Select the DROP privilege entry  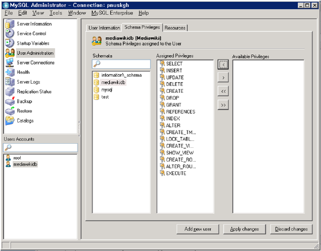169,98
